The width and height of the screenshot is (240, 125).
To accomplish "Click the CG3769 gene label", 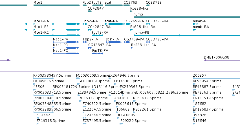I will 130,3.
